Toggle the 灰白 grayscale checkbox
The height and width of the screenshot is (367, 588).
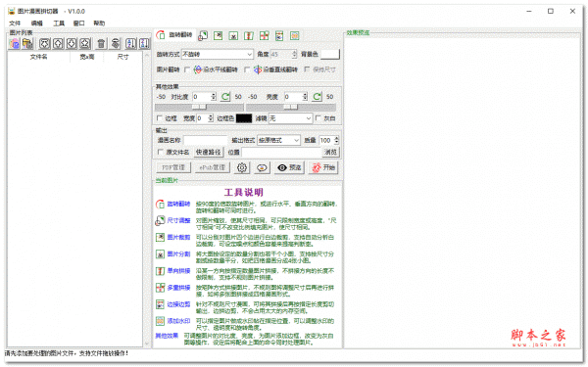[x=318, y=118]
